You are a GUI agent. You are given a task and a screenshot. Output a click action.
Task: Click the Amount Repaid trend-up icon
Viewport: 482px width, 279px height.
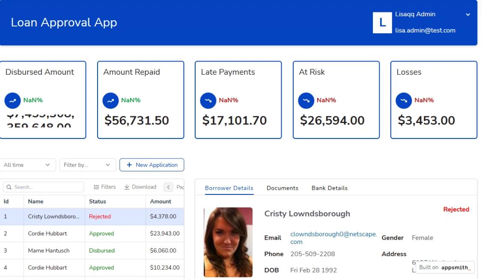tap(110, 100)
